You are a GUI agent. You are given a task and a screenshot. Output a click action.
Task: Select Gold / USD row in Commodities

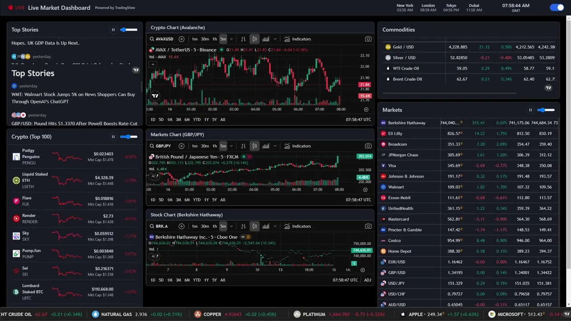point(469,47)
